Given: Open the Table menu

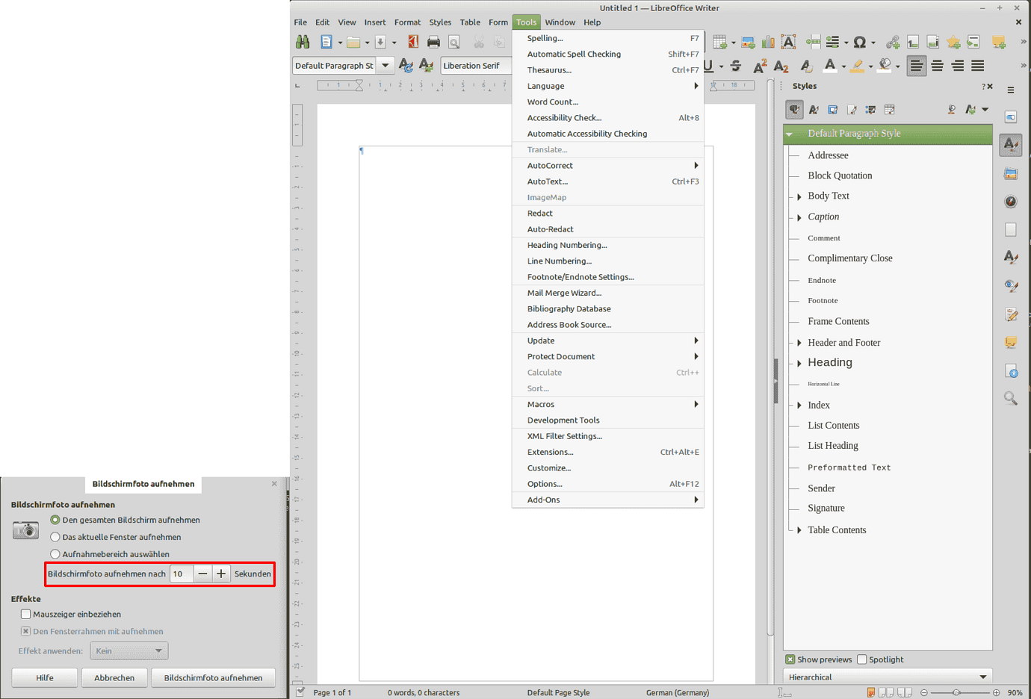Looking at the screenshot, I should pos(470,22).
